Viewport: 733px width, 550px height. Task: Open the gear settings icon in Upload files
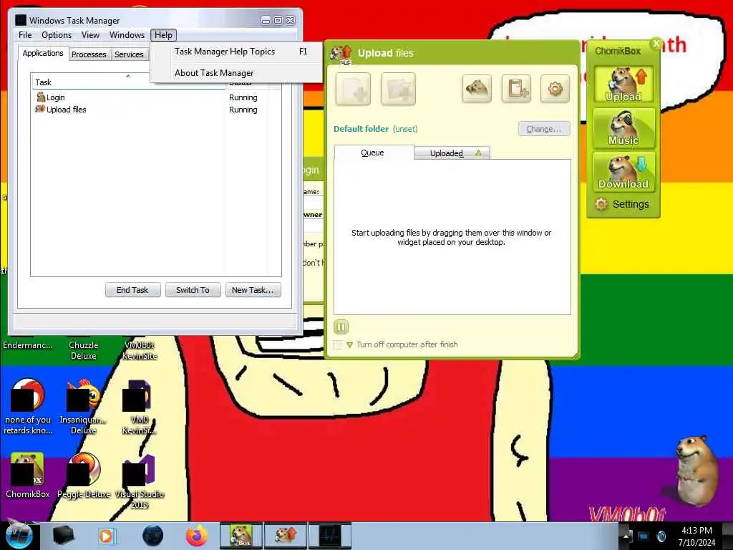point(555,88)
